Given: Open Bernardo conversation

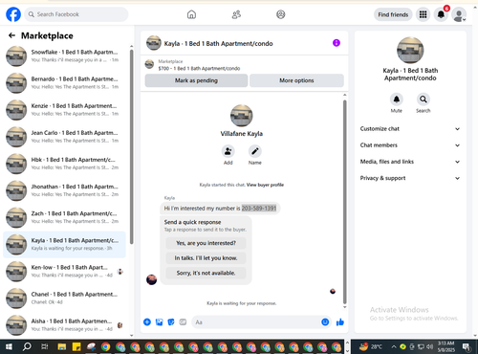Looking at the screenshot, I should 64,83.
